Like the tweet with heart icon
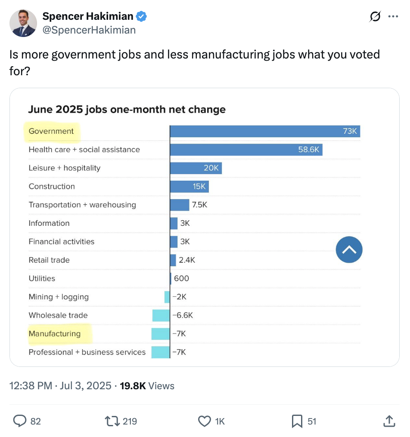 pyautogui.click(x=204, y=421)
